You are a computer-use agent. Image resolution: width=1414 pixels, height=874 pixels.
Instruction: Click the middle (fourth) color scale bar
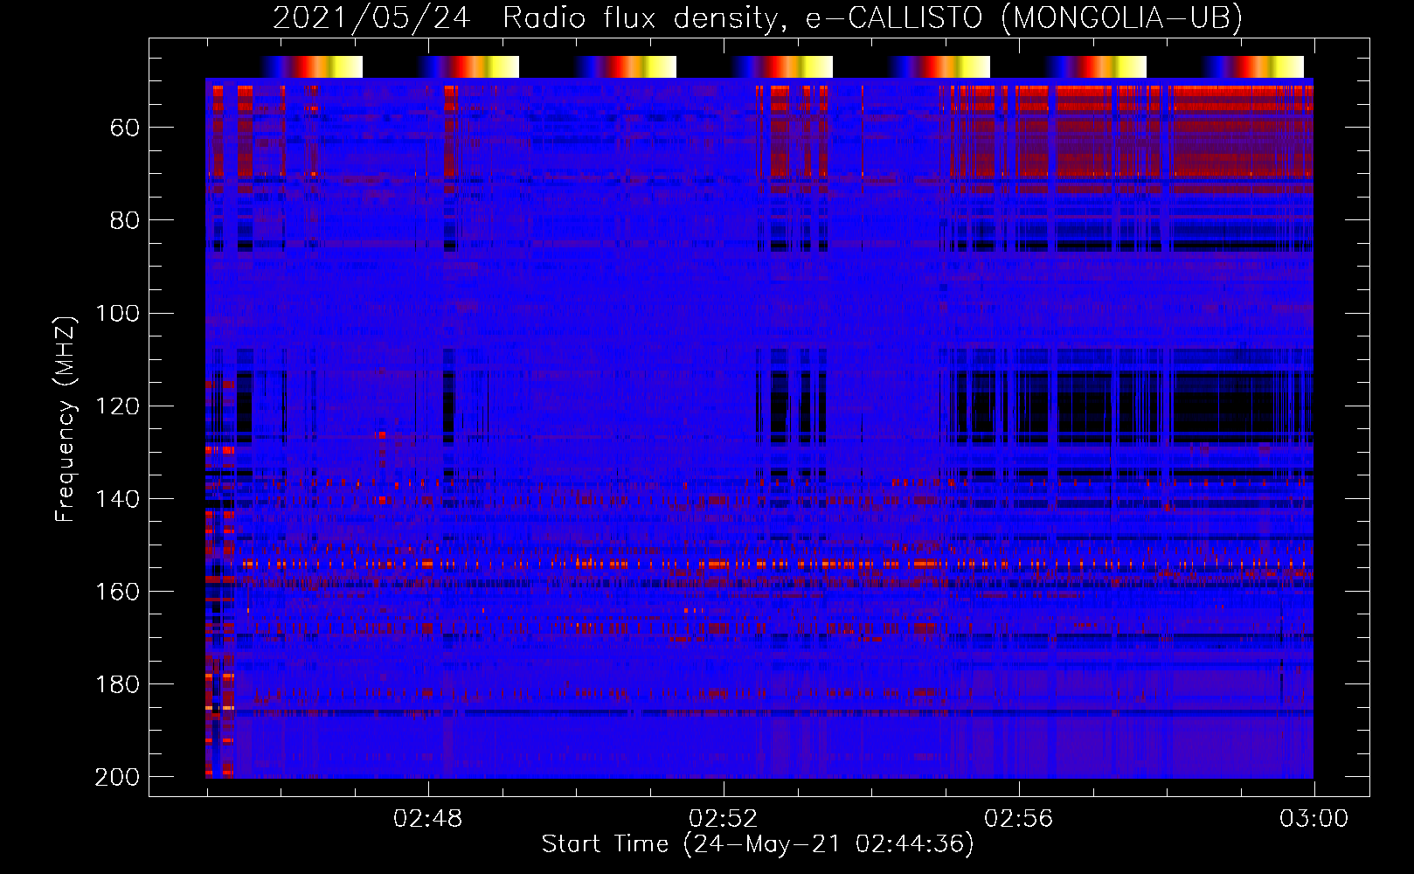pos(781,67)
